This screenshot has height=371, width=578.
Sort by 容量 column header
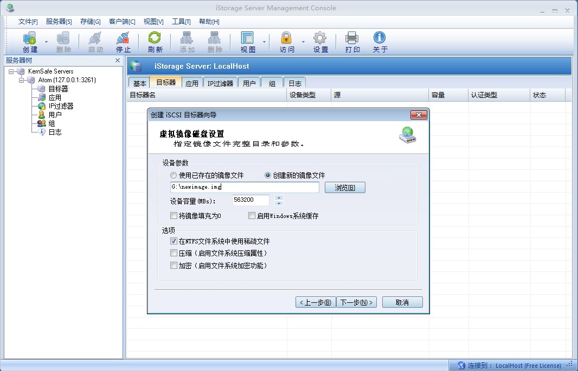448,95
